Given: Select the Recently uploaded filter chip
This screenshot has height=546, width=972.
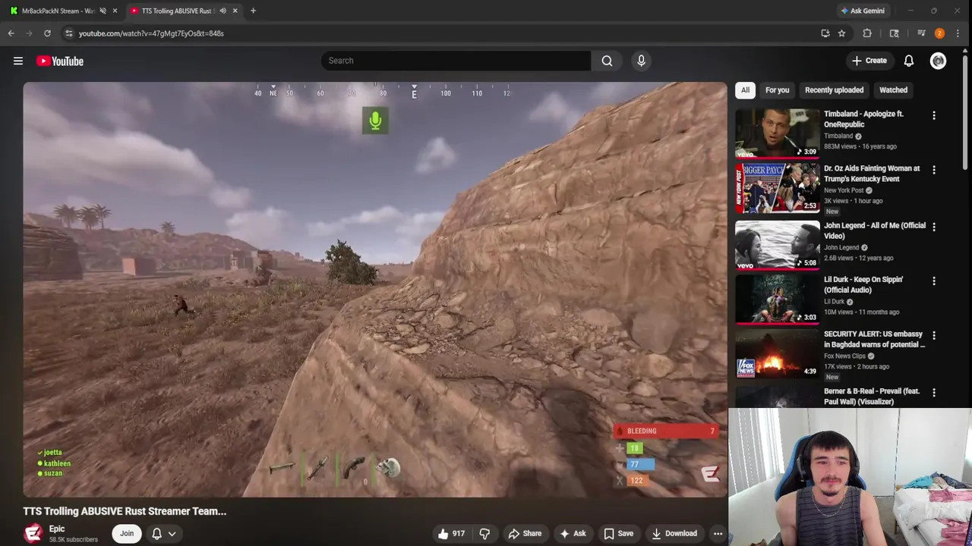Looking at the screenshot, I should [x=834, y=89].
